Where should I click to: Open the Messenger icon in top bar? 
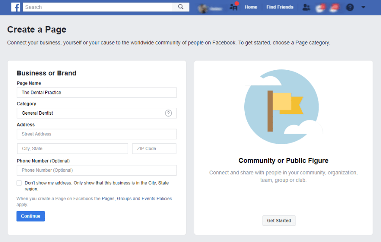320,8
